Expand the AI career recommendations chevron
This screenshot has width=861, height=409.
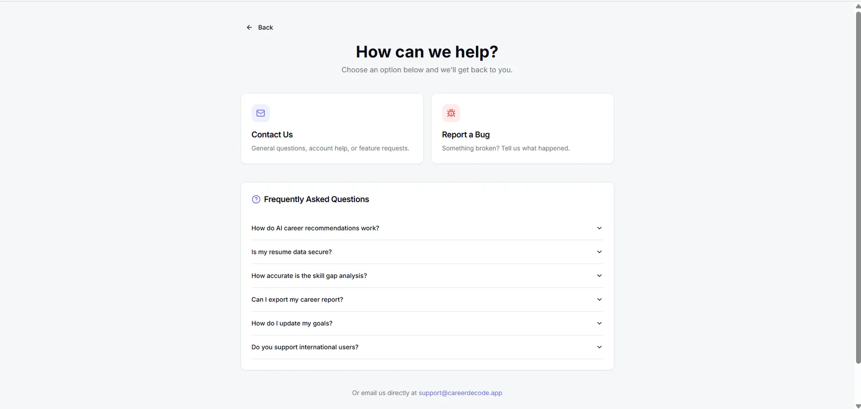coord(599,228)
